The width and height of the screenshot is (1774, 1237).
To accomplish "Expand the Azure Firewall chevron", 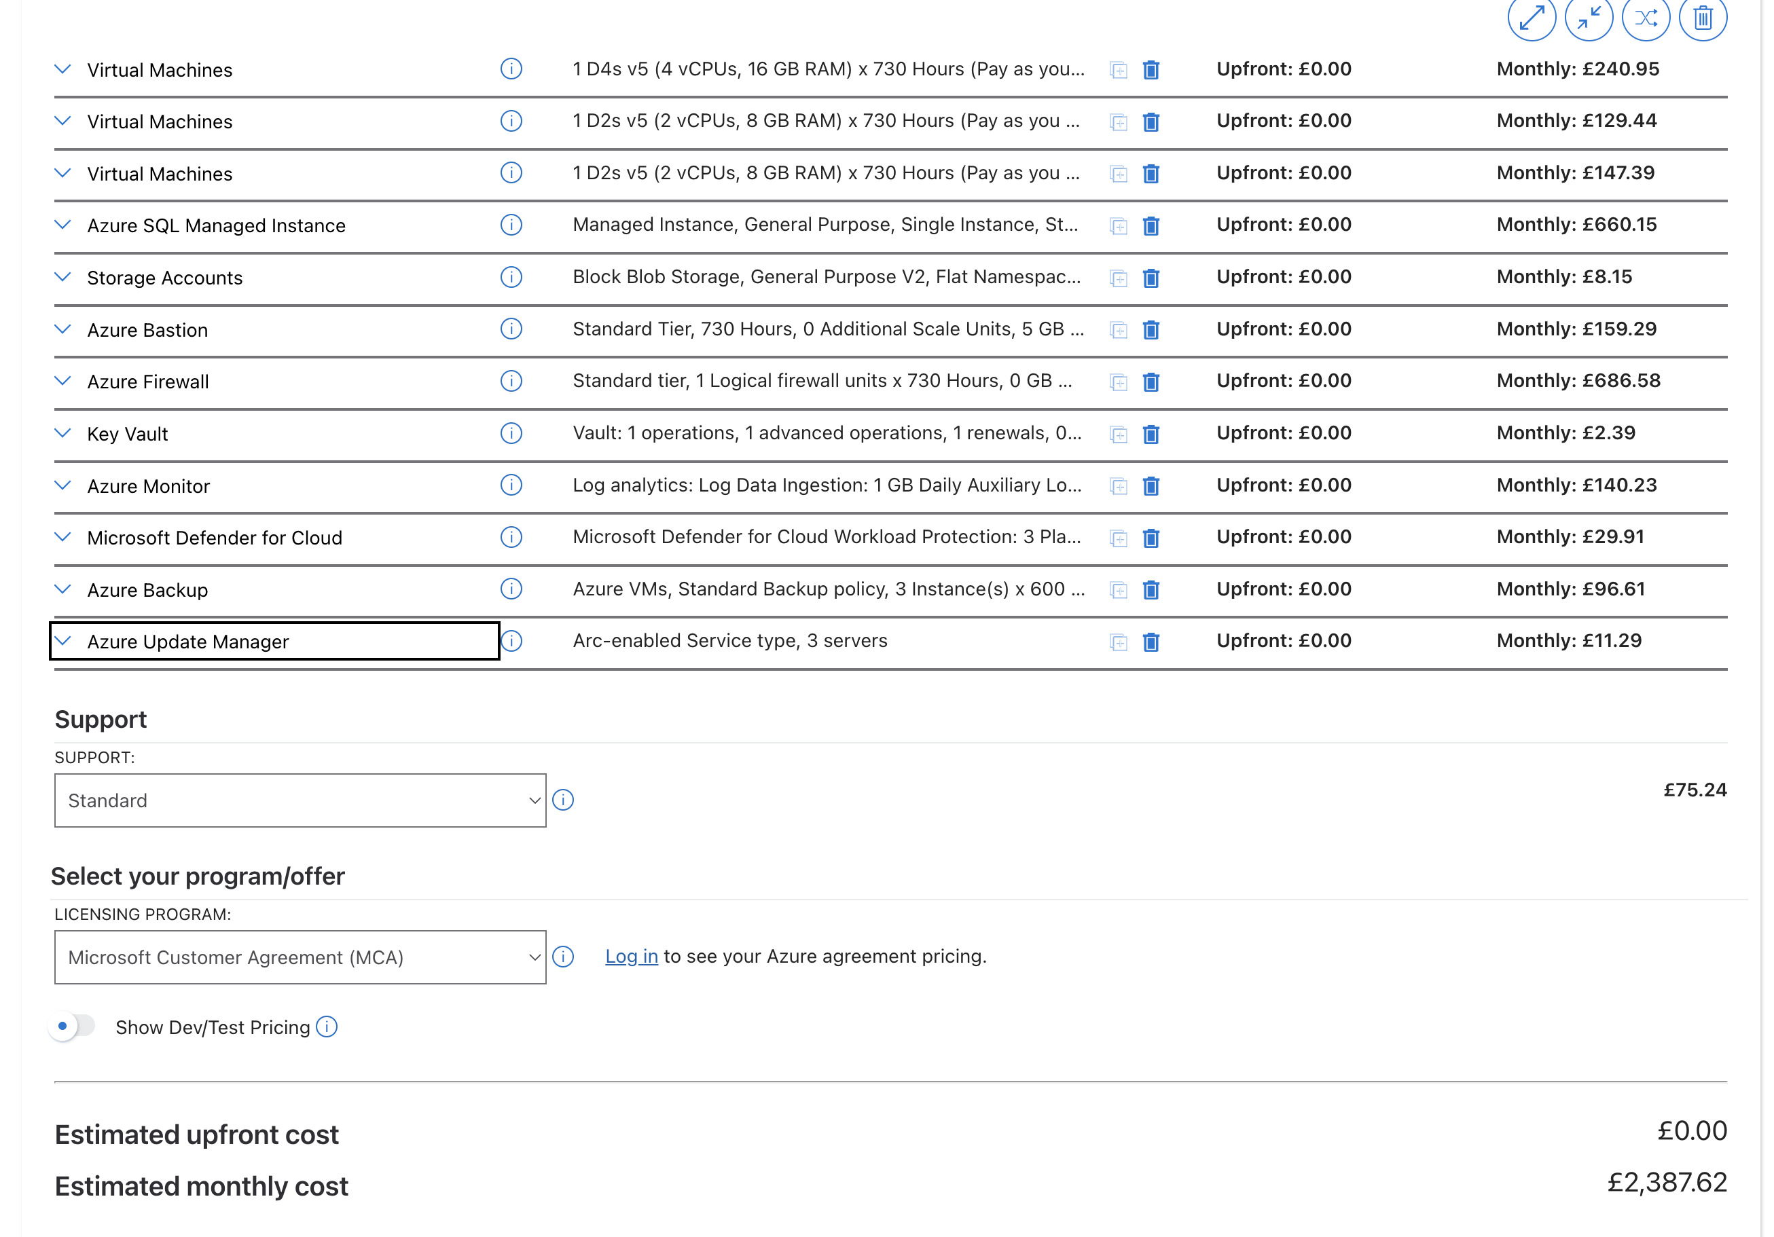I will 63,381.
